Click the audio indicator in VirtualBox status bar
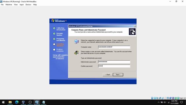The image size is (186, 105). click(158, 98)
